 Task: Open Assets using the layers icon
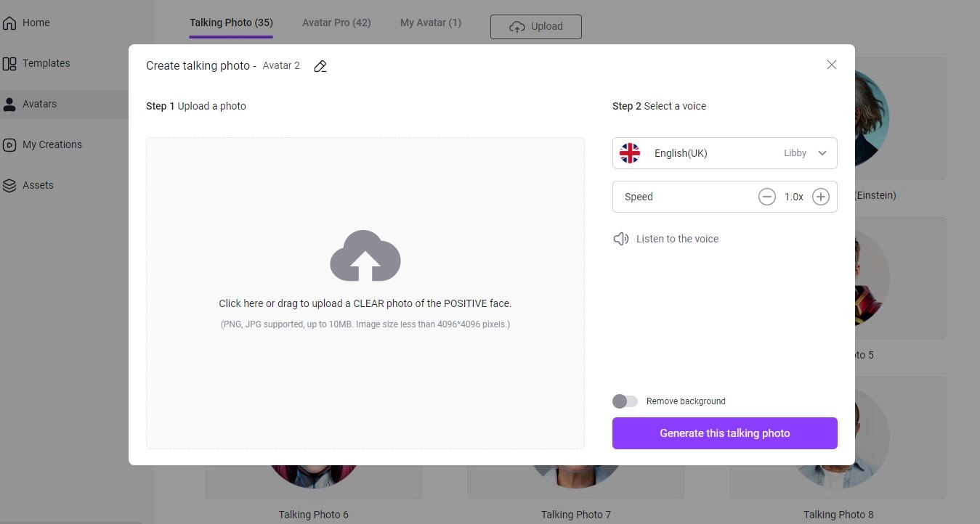pos(9,185)
